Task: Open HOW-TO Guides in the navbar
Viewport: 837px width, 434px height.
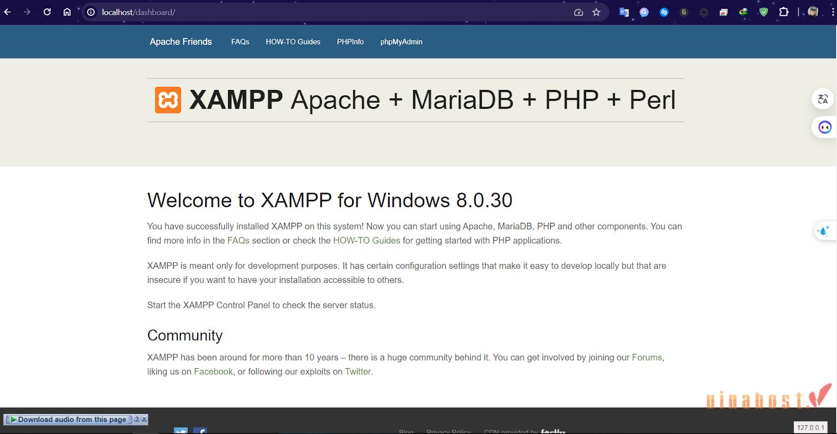Action: click(x=293, y=42)
